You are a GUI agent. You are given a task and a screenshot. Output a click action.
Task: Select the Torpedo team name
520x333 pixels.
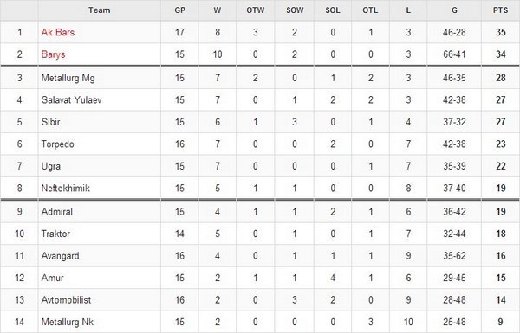(58, 144)
